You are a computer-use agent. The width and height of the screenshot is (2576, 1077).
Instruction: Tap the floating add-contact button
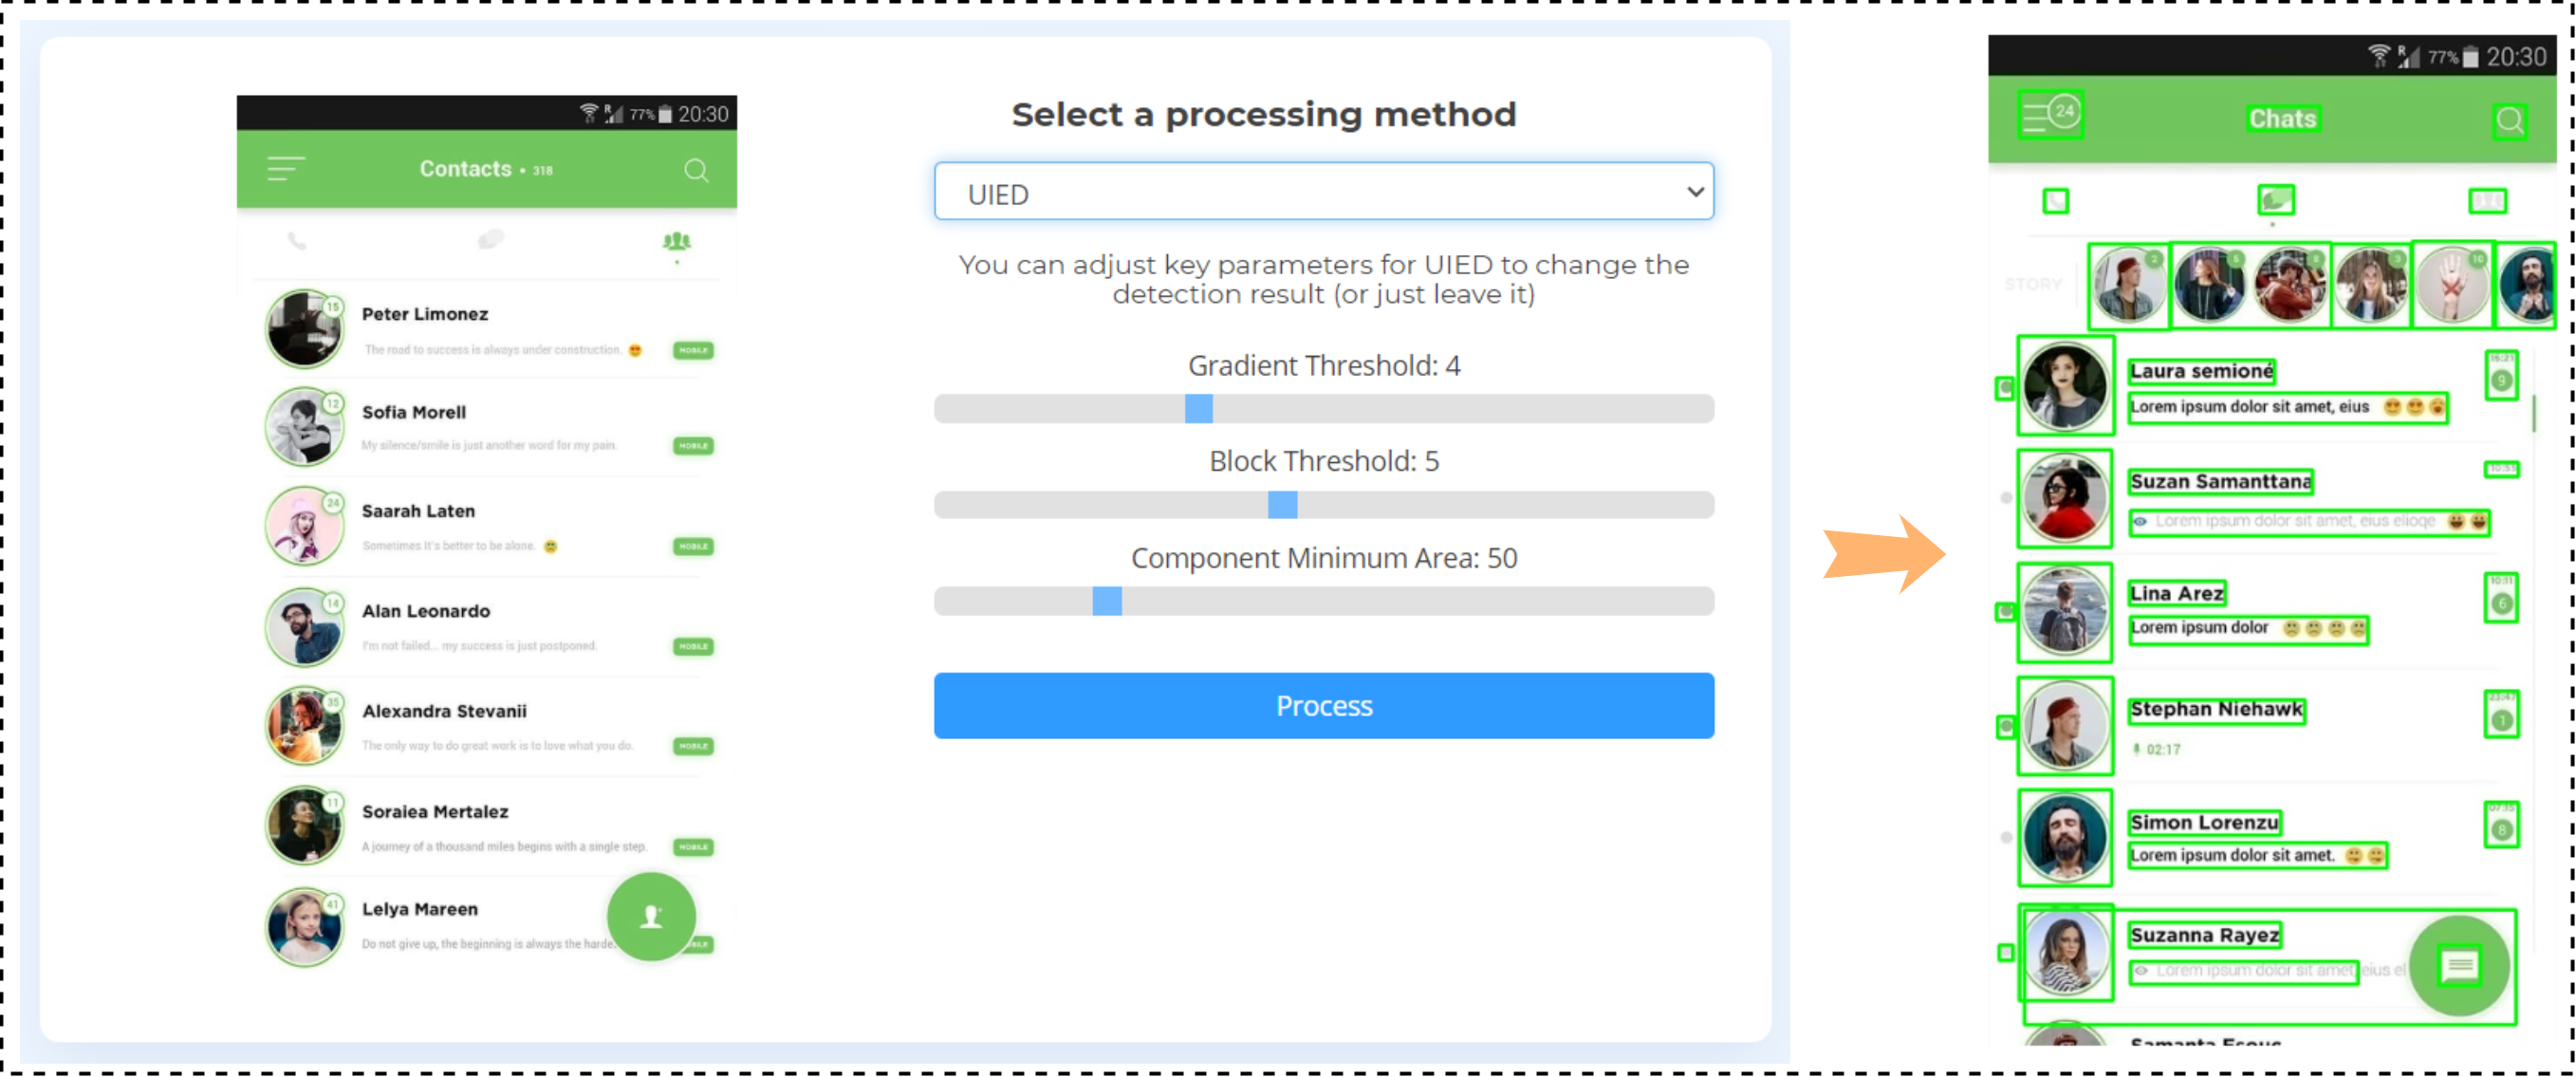(651, 916)
